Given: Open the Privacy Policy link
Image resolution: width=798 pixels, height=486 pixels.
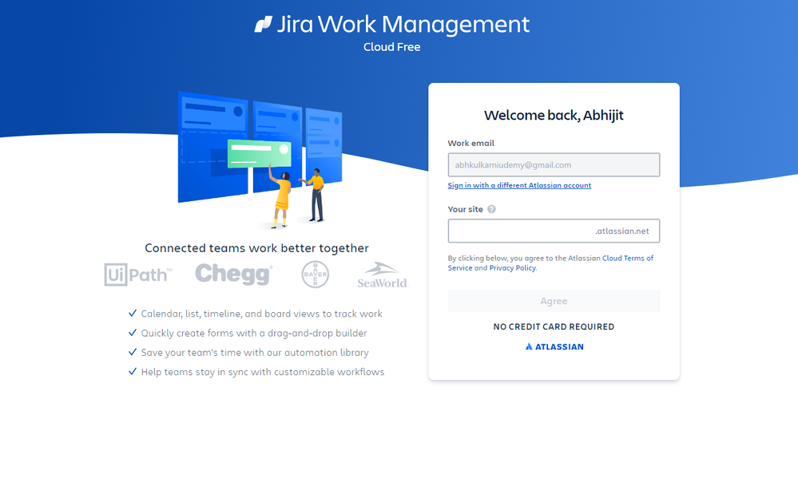Looking at the screenshot, I should click(x=513, y=268).
